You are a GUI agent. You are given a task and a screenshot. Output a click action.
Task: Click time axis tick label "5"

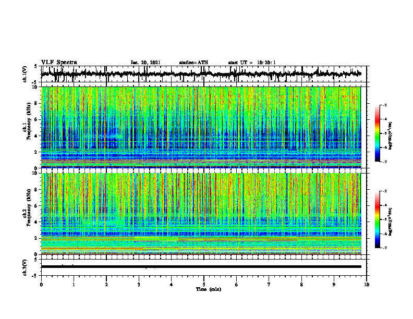point(204,285)
